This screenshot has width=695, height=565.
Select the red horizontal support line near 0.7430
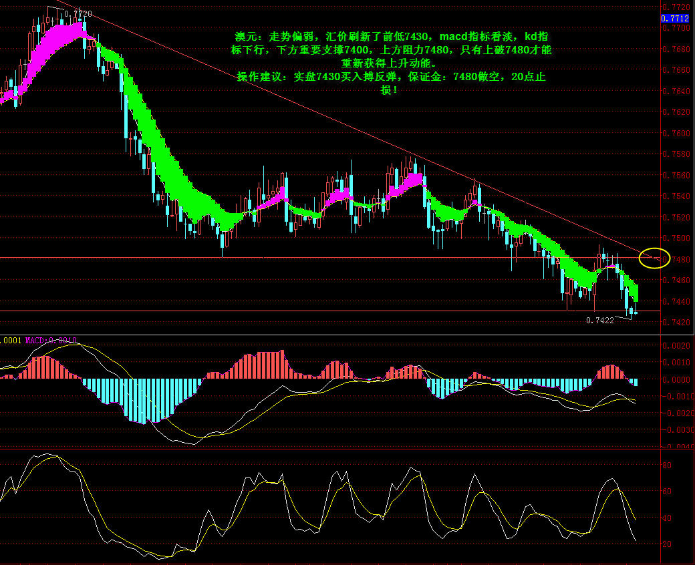click(x=330, y=311)
